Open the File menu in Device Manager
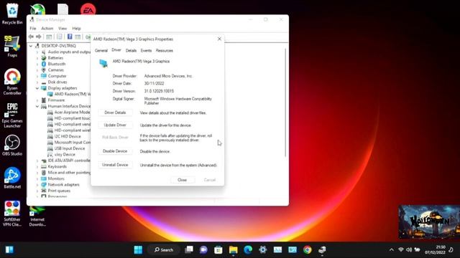The image size is (460, 258). point(33,29)
